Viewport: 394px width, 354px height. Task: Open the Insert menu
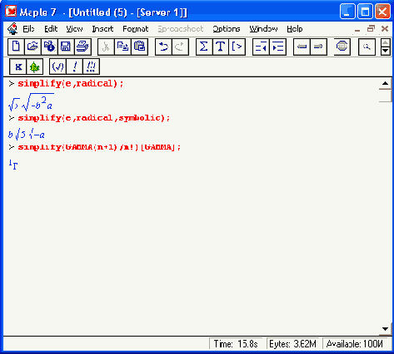coord(102,29)
